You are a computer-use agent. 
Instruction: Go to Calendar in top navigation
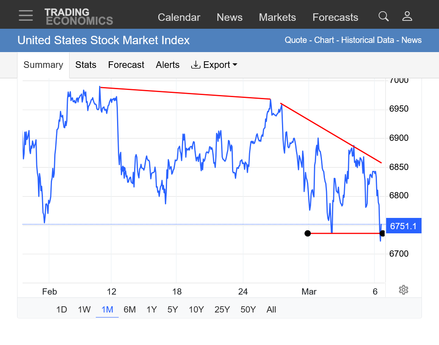(179, 17)
